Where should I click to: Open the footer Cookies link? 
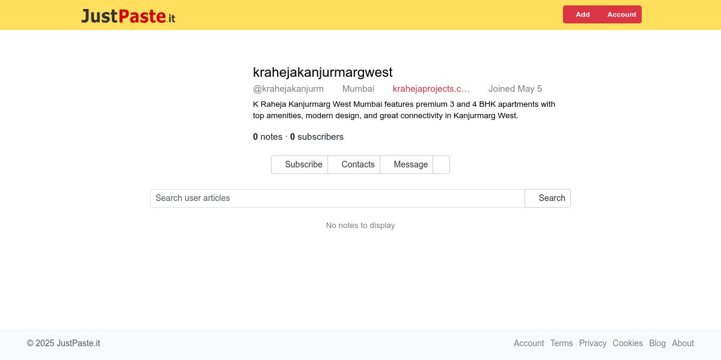(x=628, y=343)
